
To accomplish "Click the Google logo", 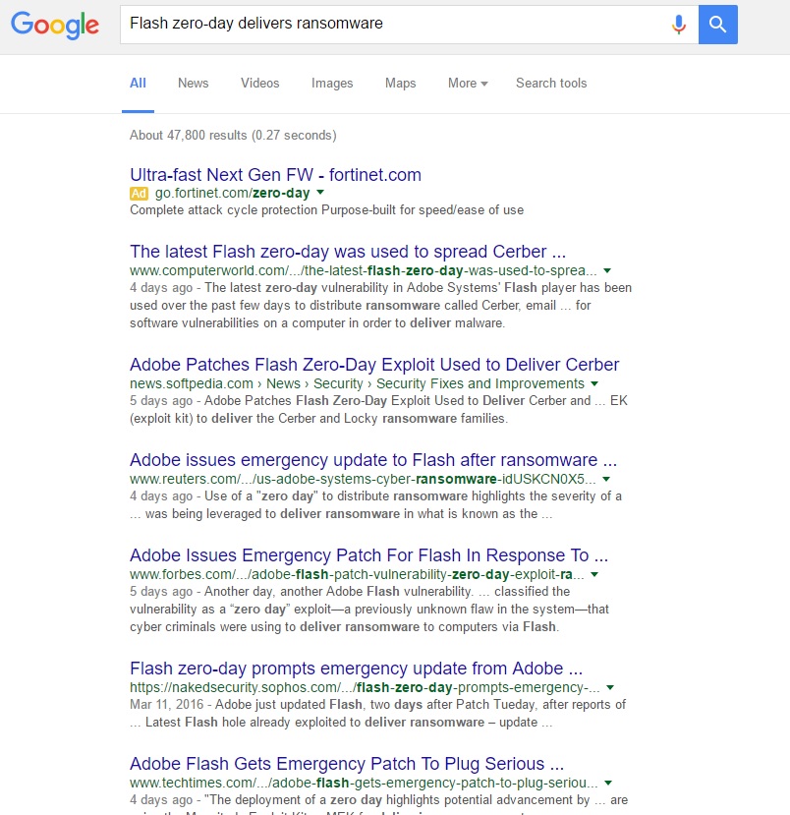I will point(55,25).
